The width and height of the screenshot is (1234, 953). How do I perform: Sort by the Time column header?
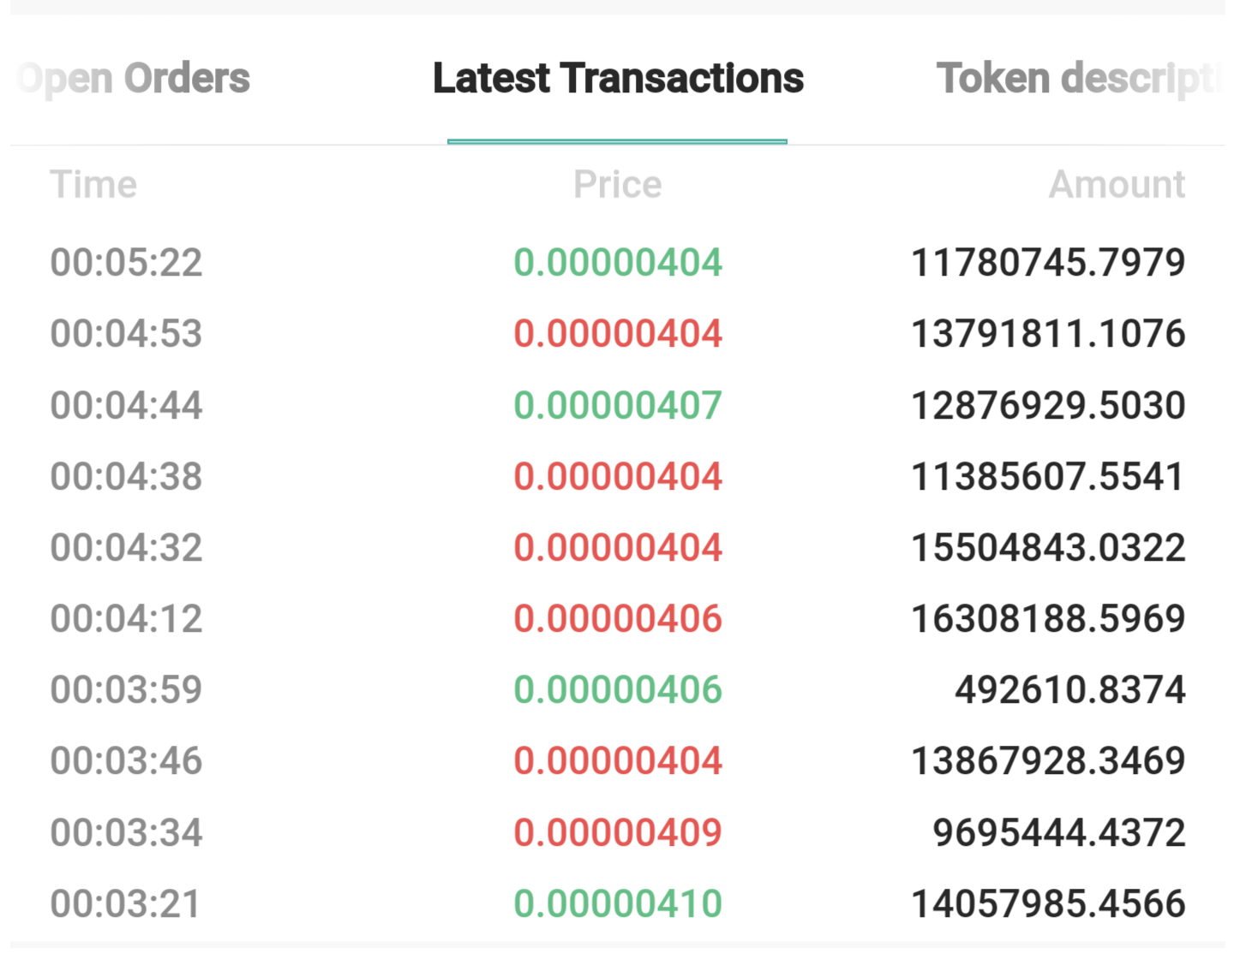pyautogui.click(x=94, y=184)
